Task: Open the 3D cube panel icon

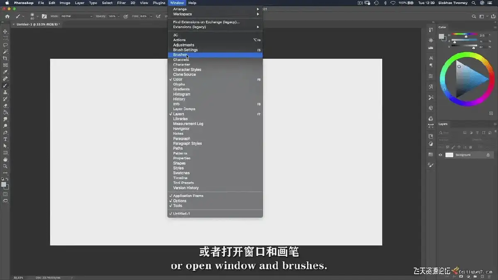Action: (x=431, y=108)
